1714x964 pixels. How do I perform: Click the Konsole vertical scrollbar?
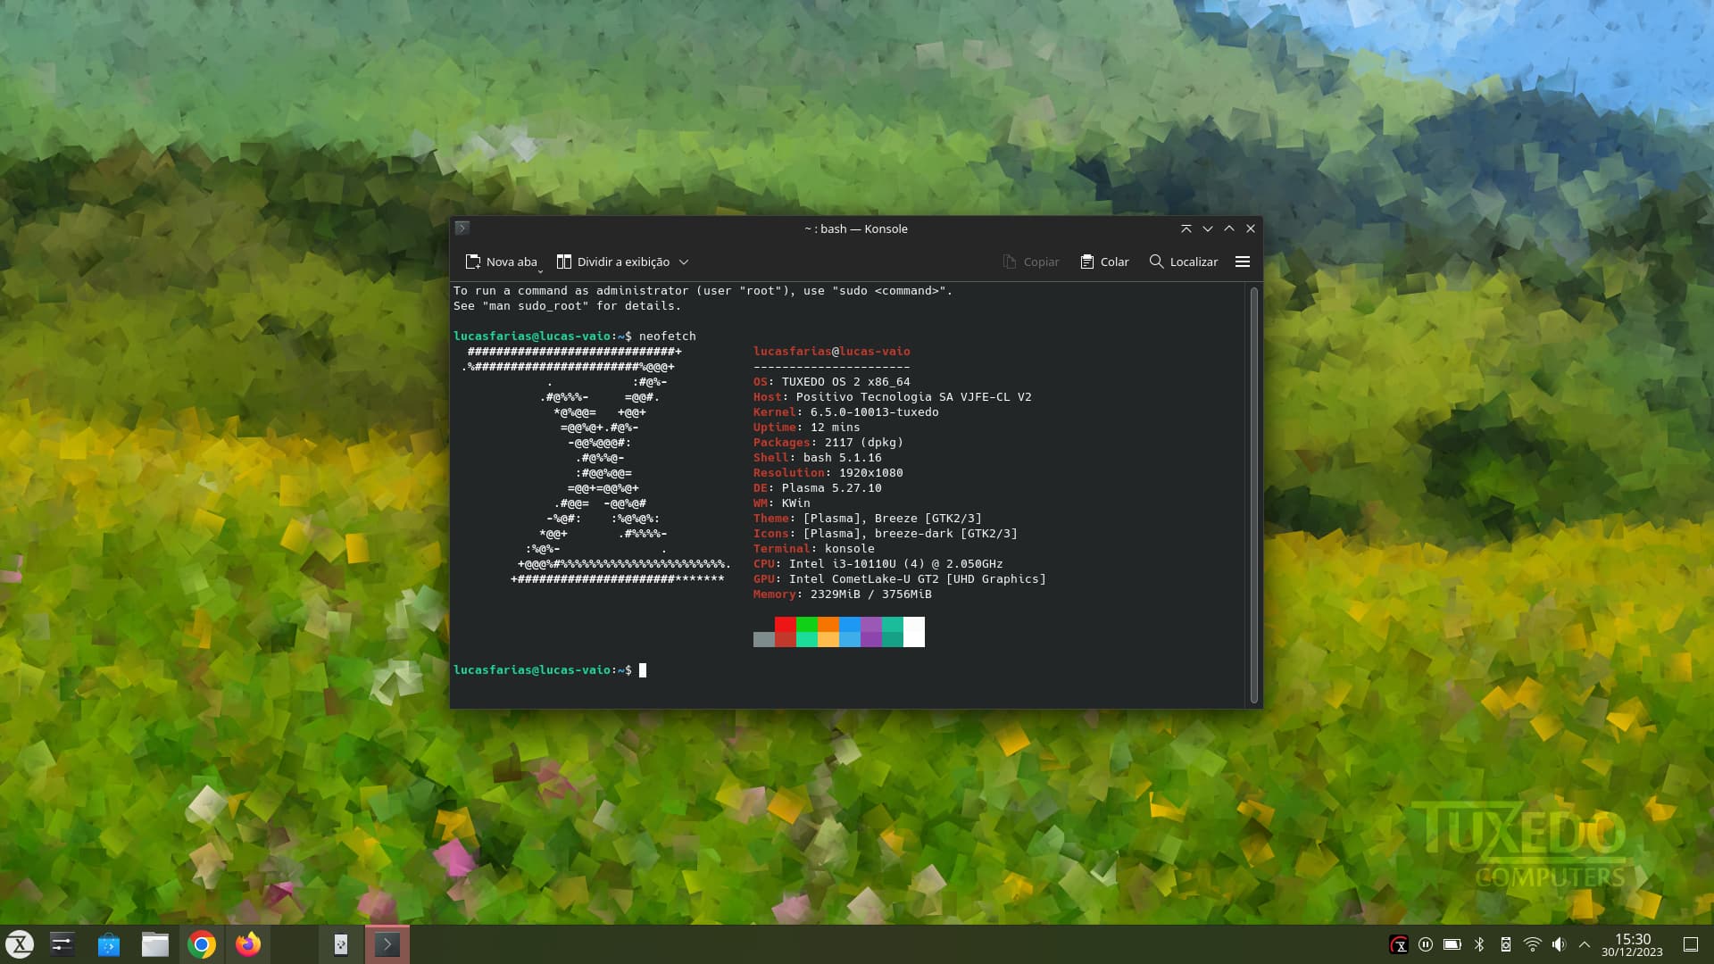pyautogui.click(x=1253, y=495)
